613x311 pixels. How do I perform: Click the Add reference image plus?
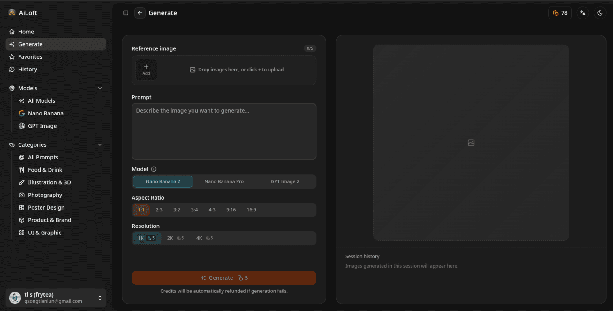pyautogui.click(x=146, y=70)
